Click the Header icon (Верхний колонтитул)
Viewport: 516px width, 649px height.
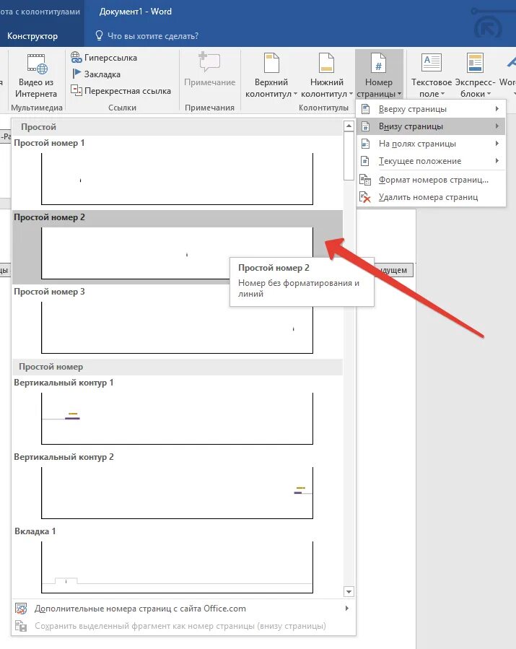coord(271,63)
